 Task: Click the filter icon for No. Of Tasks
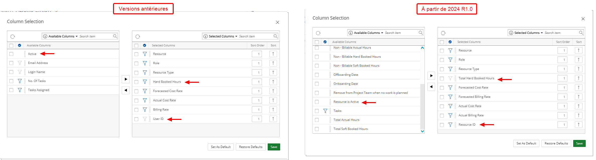click(20, 81)
